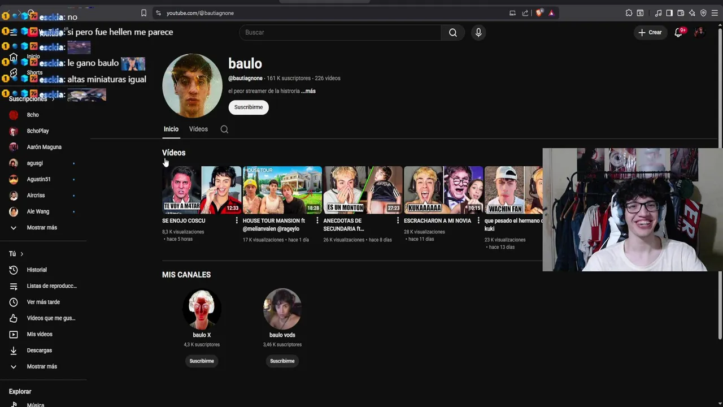Viewport: 723px width, 407px height.
Task: Open the Leo AI sparkle icon
Action: [x=692, y=13]
